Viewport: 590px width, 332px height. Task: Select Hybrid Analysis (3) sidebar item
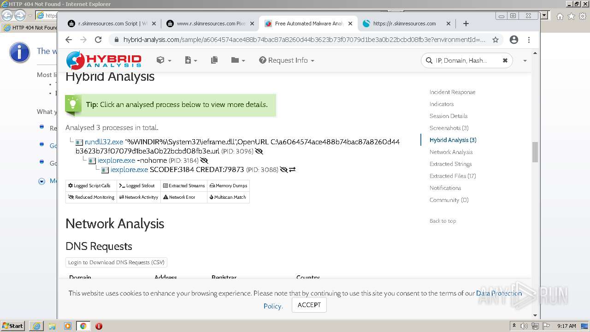[453, 140]
